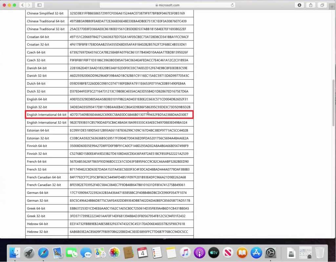Screen dimensions: 336x262
Task: Click the forward navigation arrow
Action: 29,5
